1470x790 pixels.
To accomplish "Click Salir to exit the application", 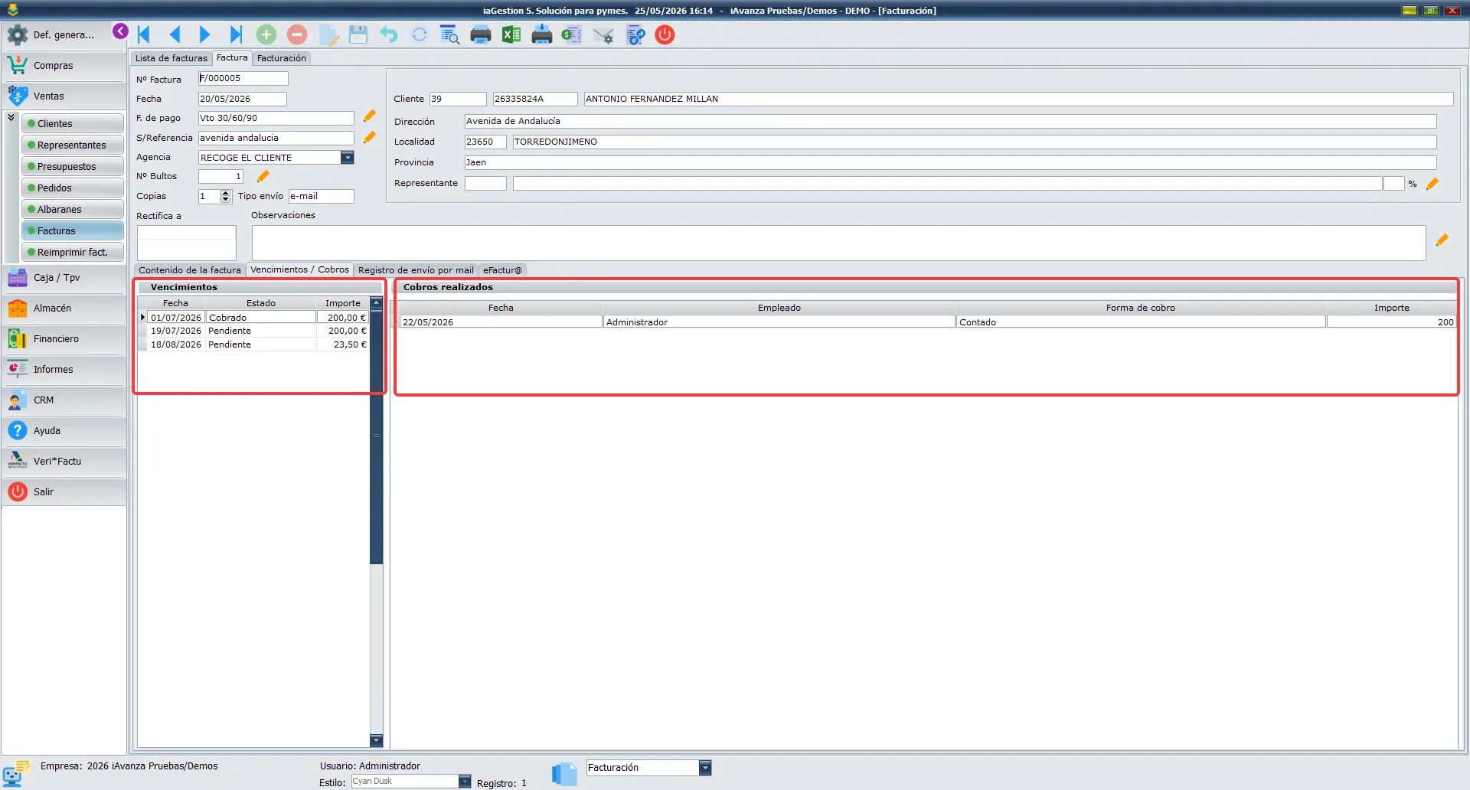I will click(x=64, y=492).
